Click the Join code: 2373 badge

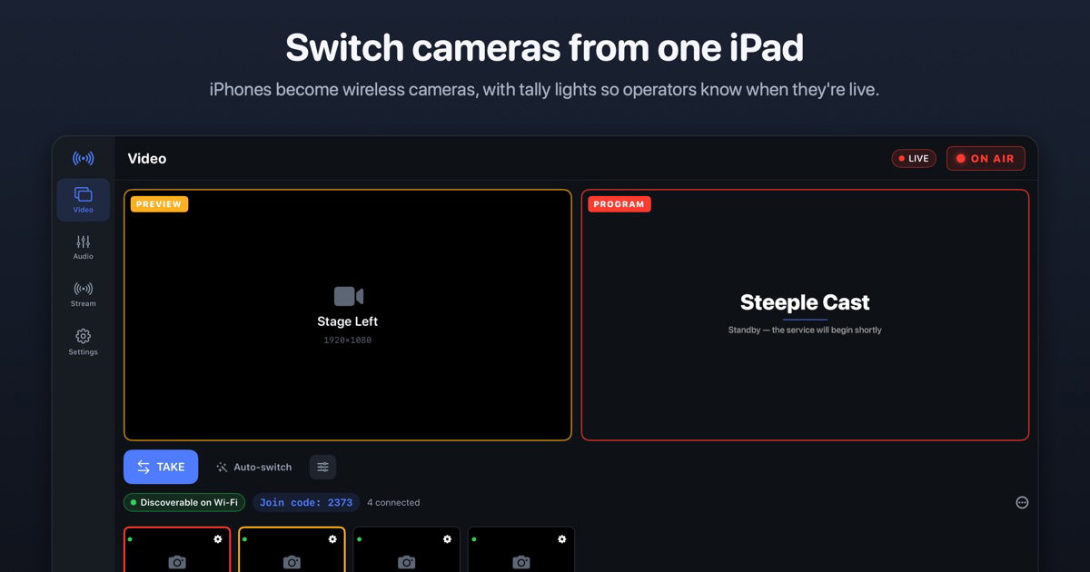pyautogui.click(x=306, y=502)
